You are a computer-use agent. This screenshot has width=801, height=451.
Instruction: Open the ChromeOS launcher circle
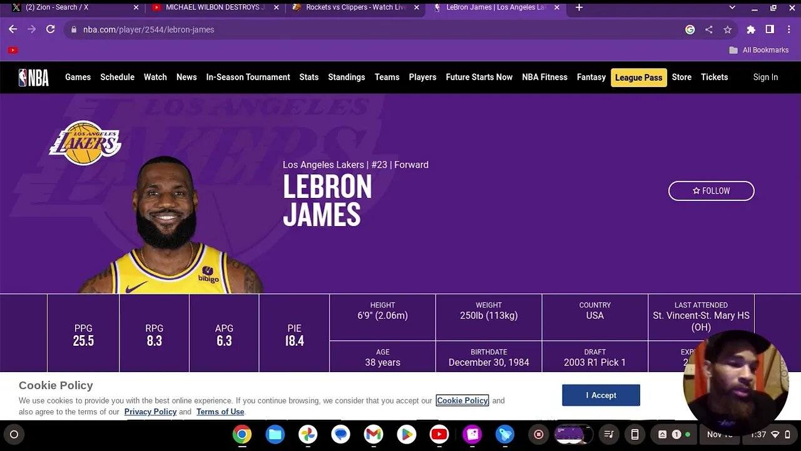pyautogui.click(x=14, y=434)
